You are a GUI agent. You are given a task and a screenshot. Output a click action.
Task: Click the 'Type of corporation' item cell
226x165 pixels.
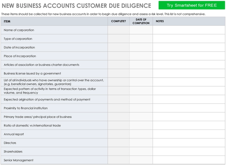point(54,39)
